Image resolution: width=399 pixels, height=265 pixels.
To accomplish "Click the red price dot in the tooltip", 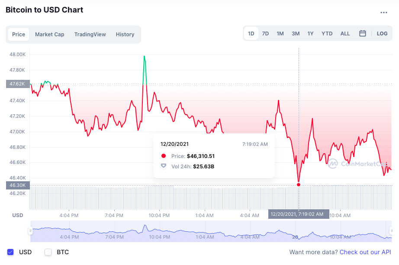I will pos(163,156).
